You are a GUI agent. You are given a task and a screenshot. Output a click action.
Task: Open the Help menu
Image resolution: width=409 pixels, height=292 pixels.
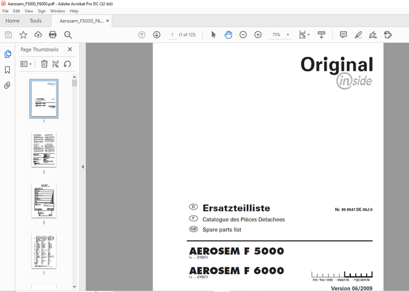(x=74, y=11)
